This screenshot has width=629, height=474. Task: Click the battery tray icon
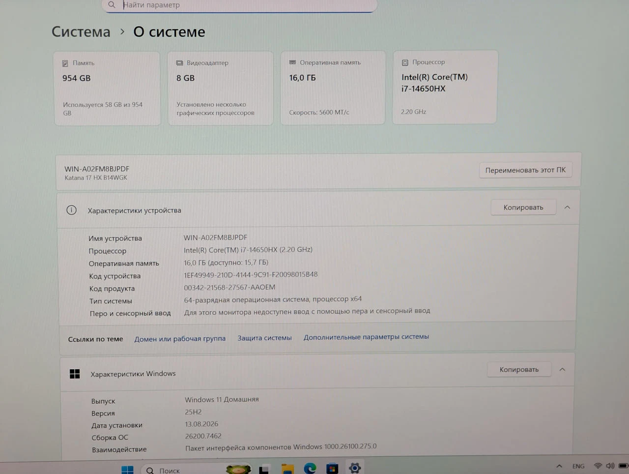[x=623, y=465]
